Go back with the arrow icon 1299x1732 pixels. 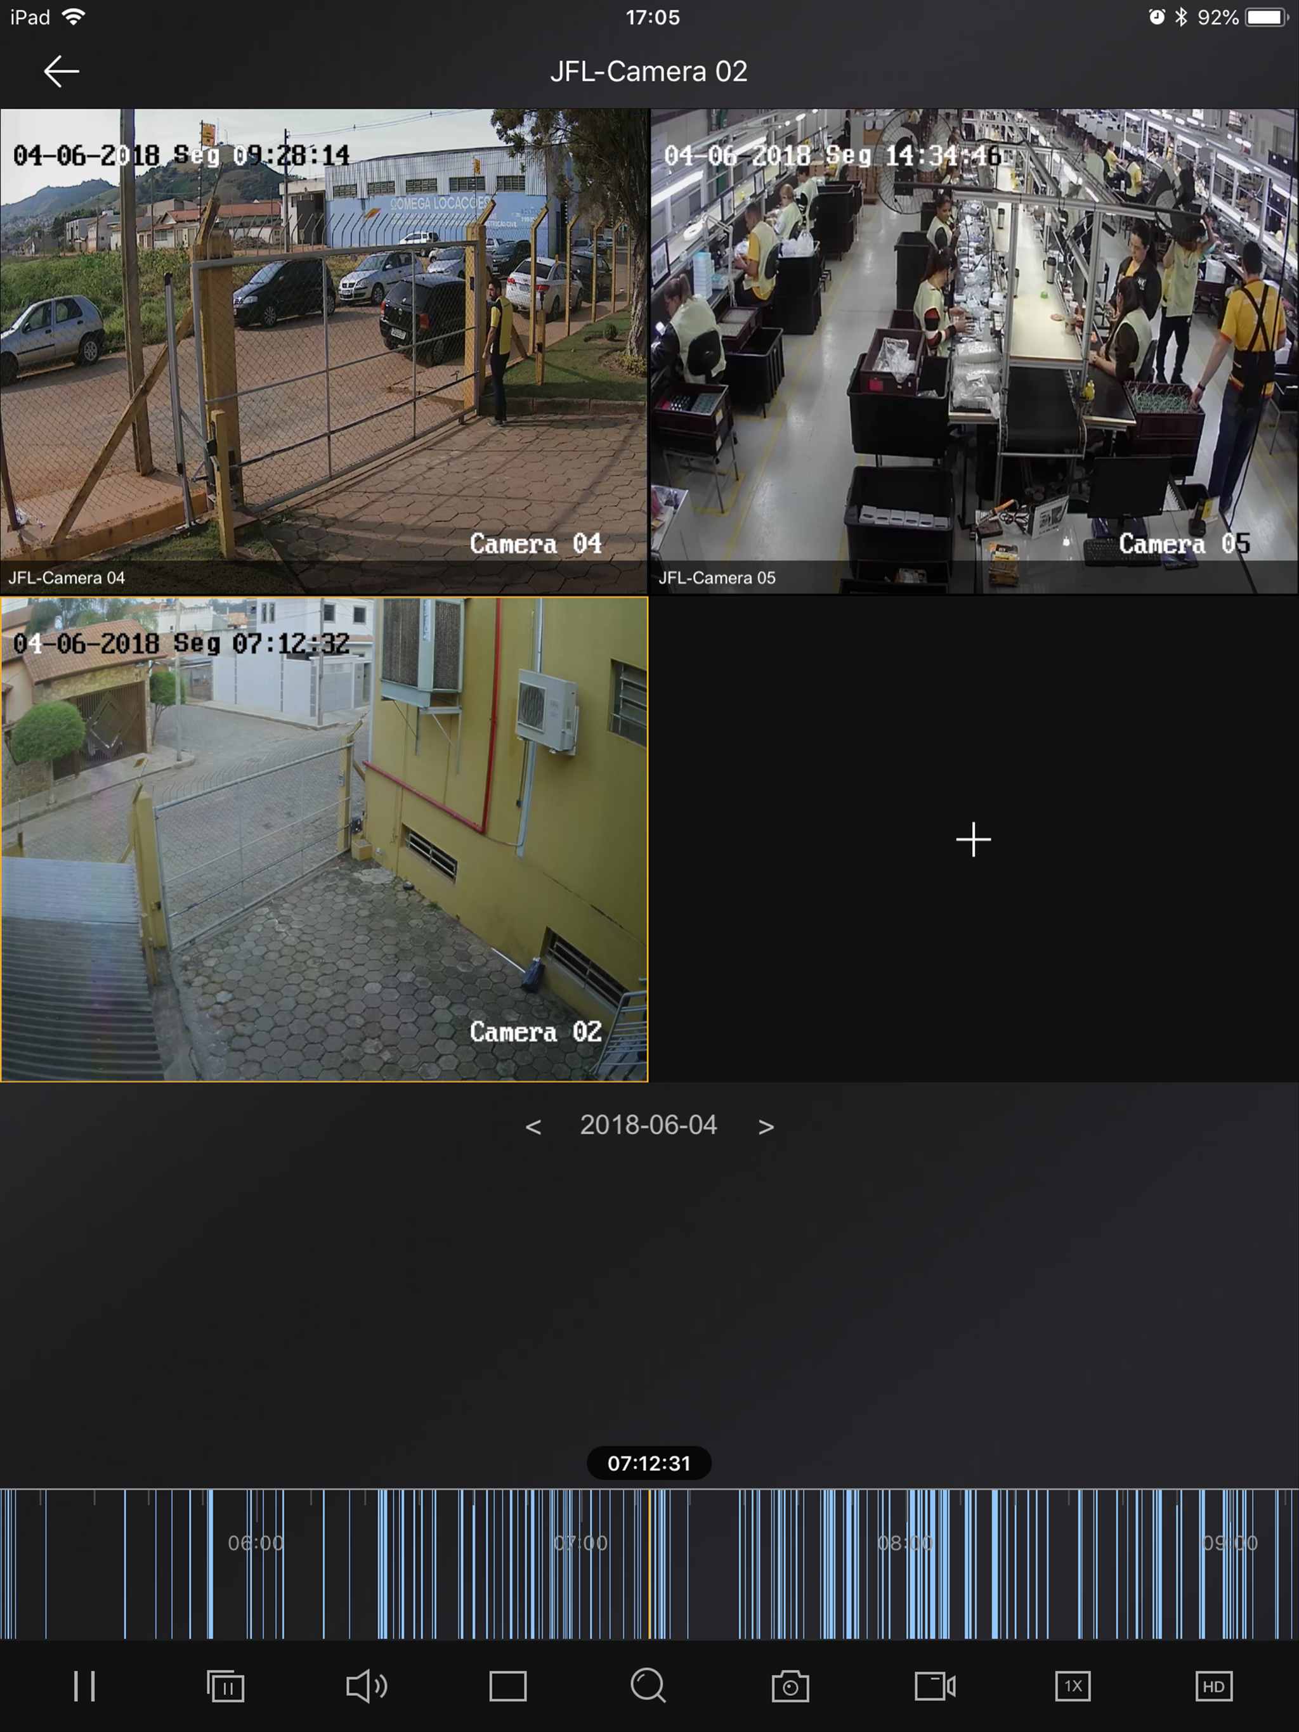[61, 71]
